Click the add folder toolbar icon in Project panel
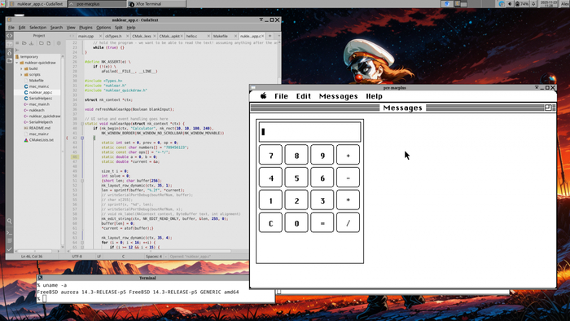This screenshot has width=570, height=321. click(x=41, y=43)
